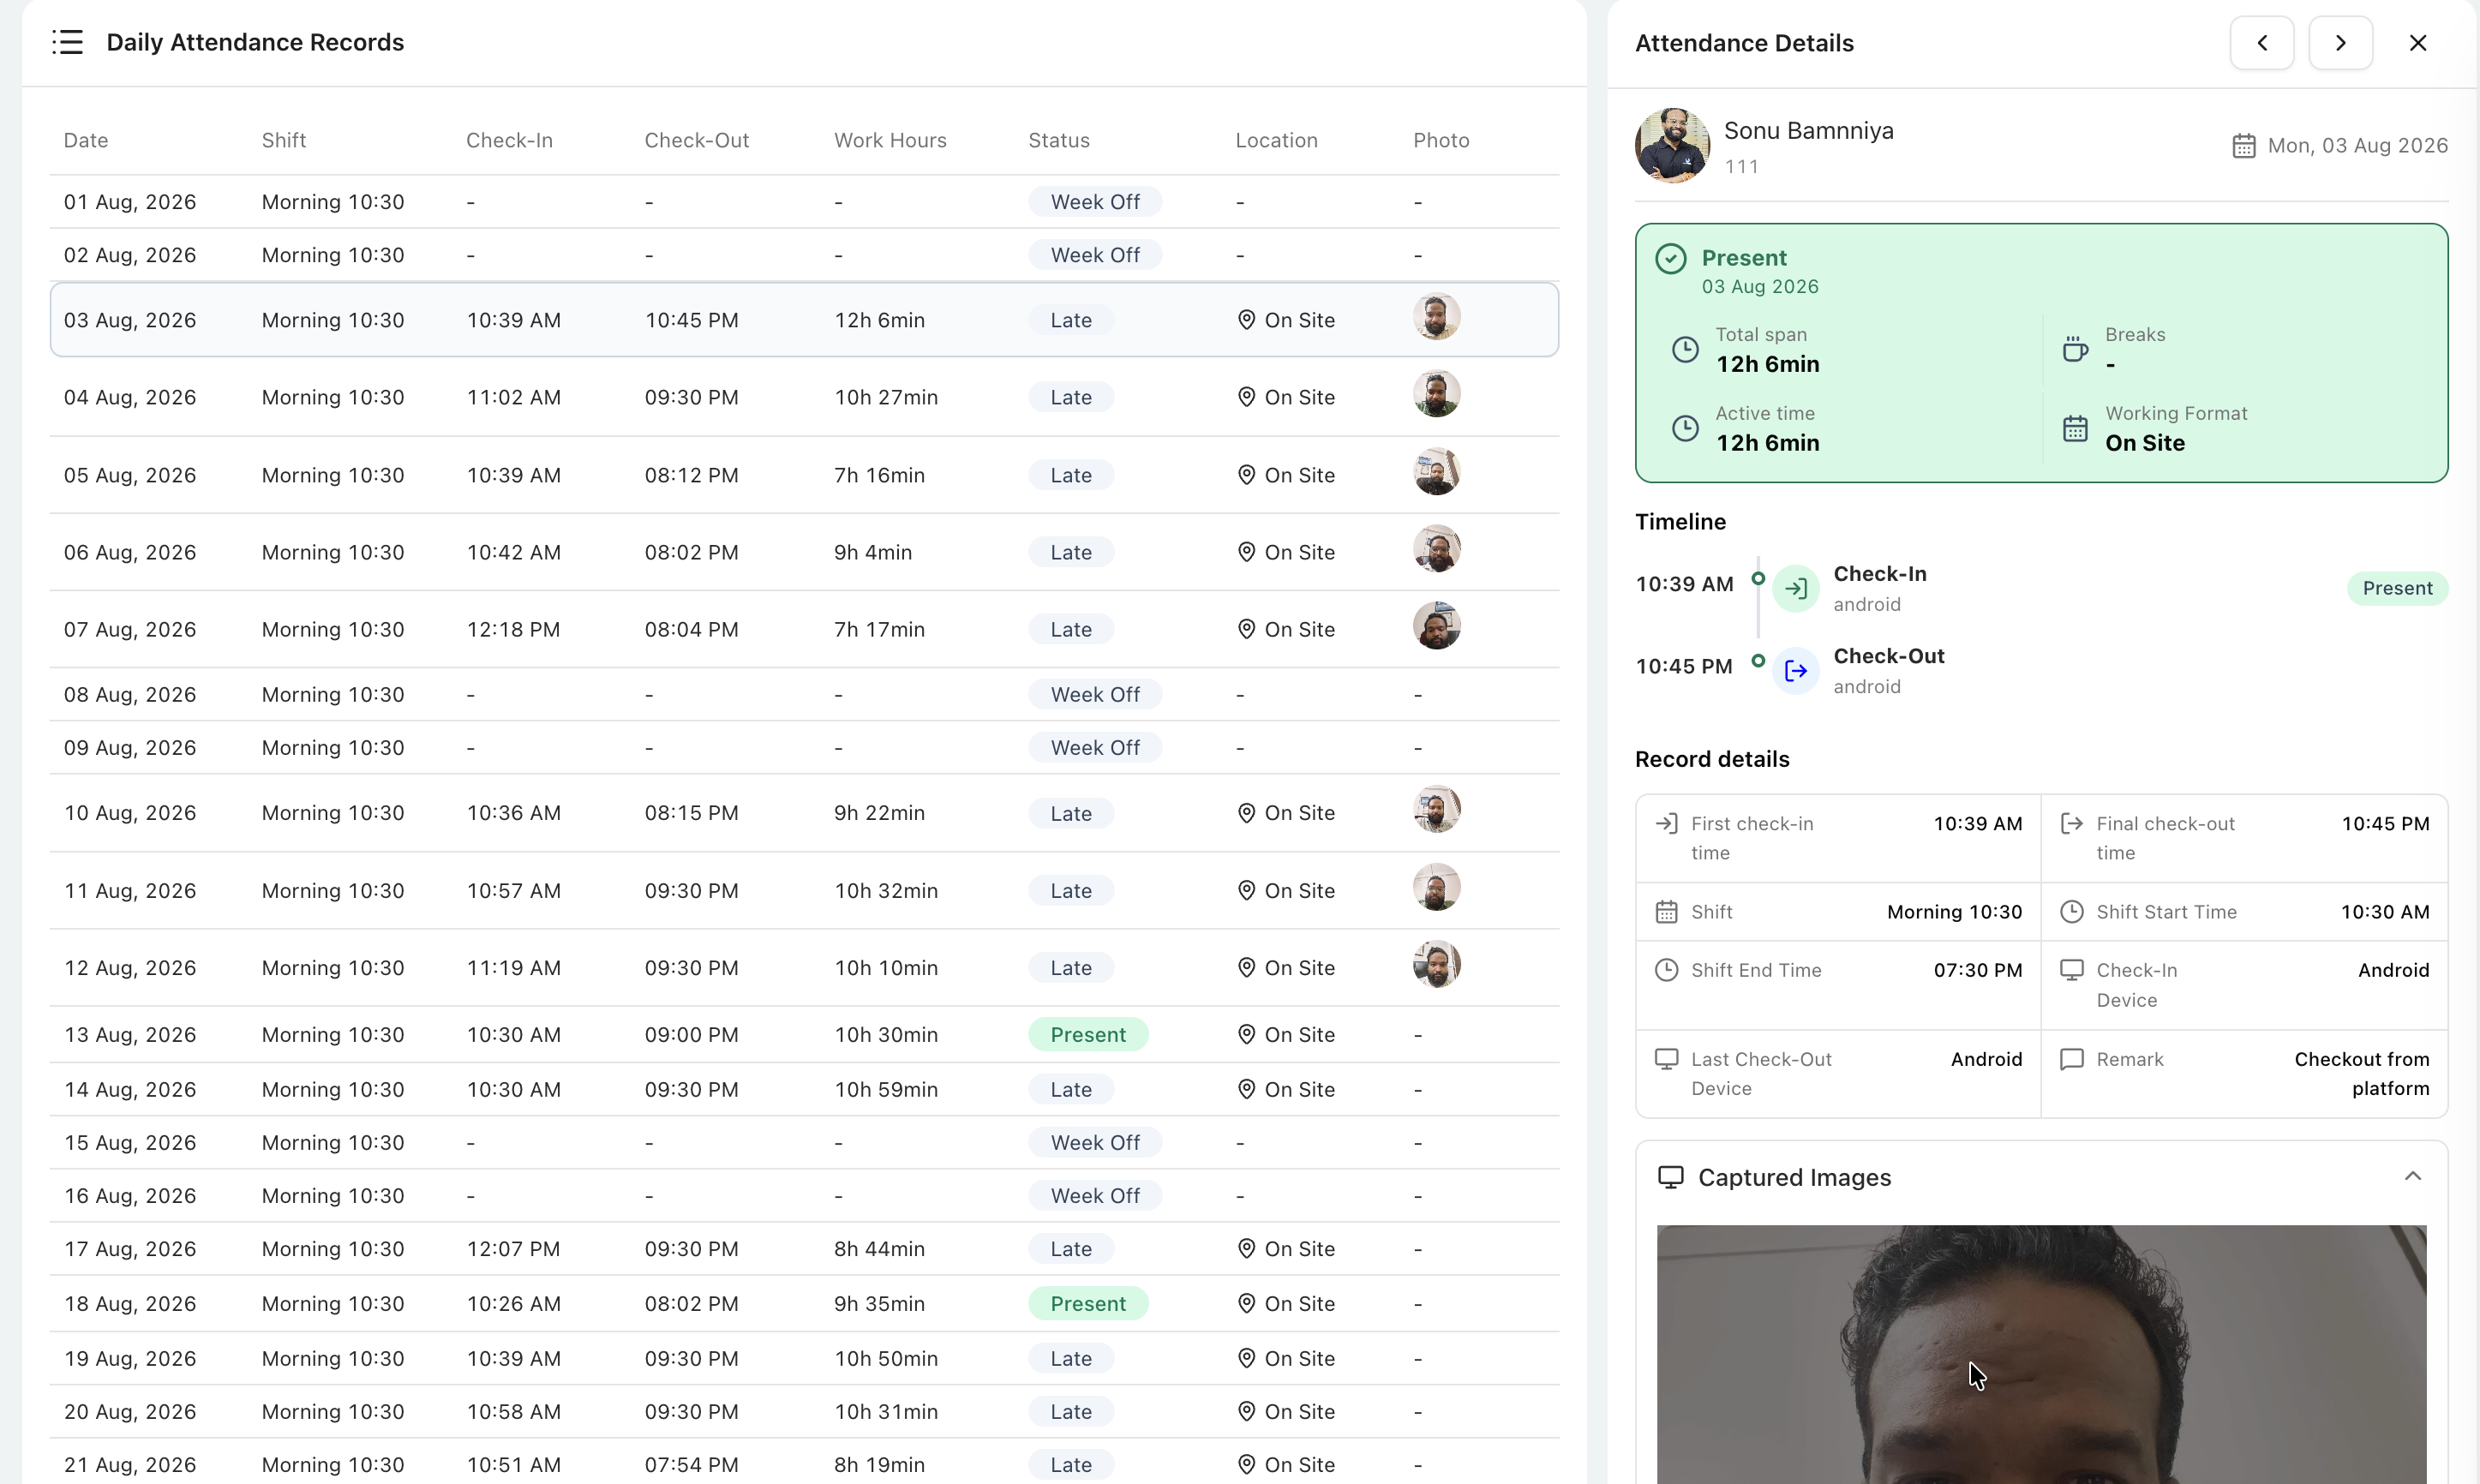Go to next attendance detail record
This screenshot has height=1484, width=2480.
click(x=2340, y=43)
